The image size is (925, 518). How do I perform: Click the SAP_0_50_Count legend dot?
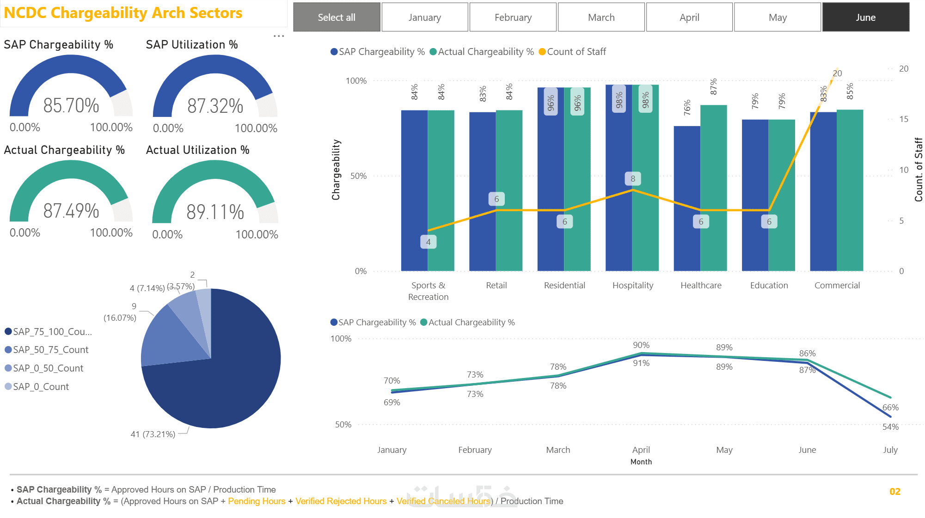[8, 368]
